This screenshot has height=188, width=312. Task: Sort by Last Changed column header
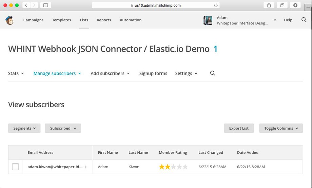211,152
